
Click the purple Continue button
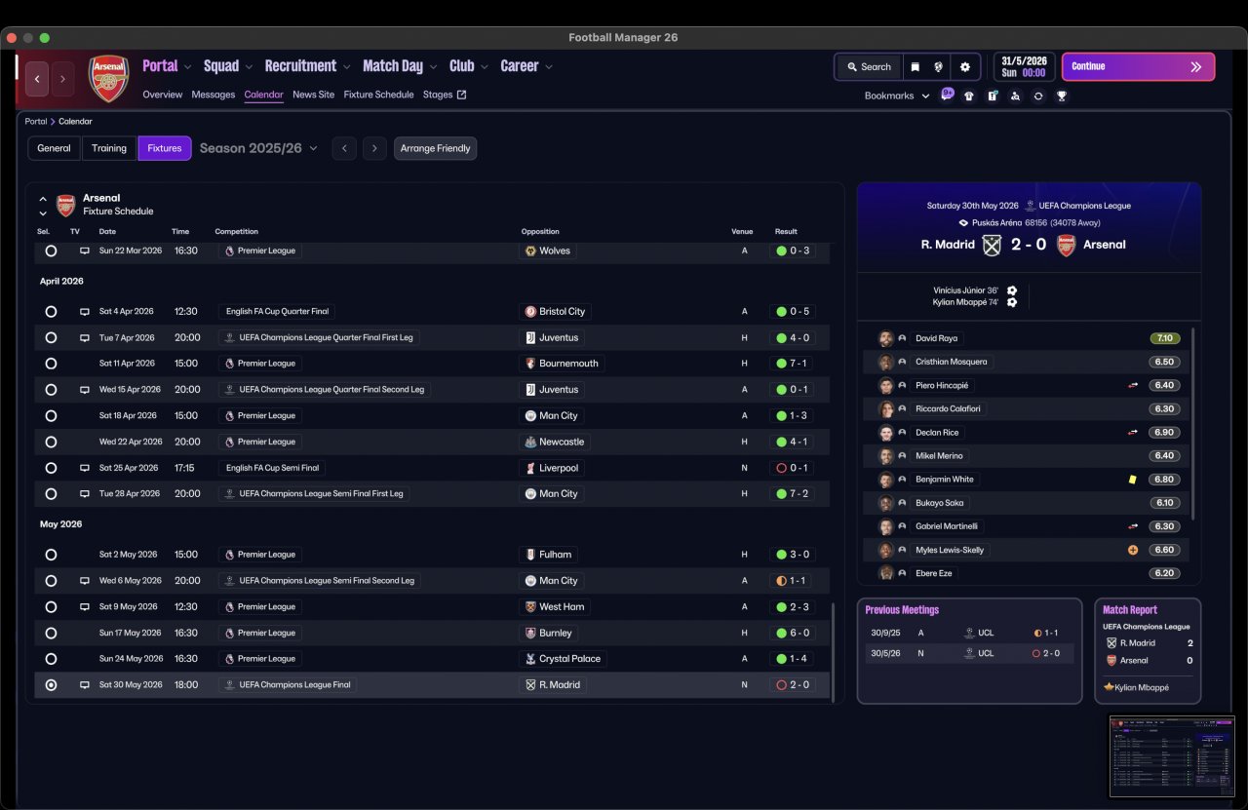click(1138, 66)
